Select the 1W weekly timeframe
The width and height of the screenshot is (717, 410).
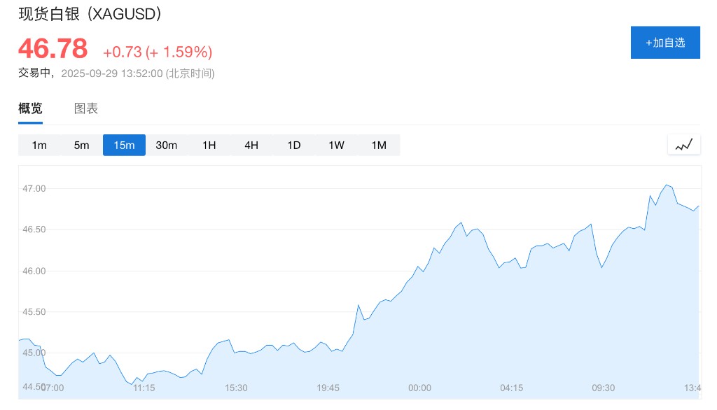pyautogui.click(x=336, y=146)
